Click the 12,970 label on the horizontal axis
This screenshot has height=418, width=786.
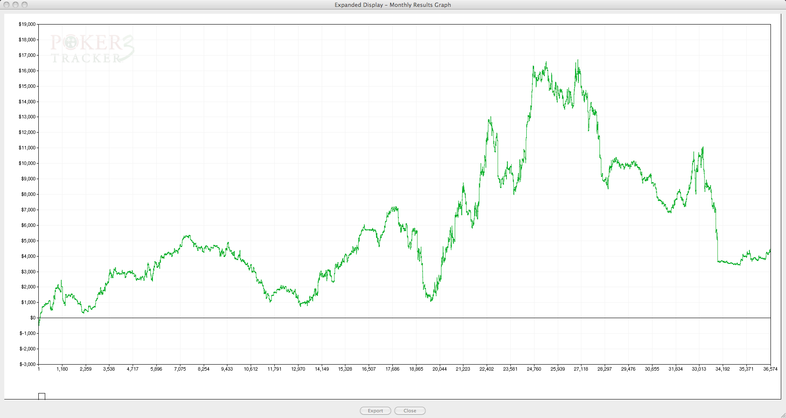pyautogui.click(x=298, y=369)
